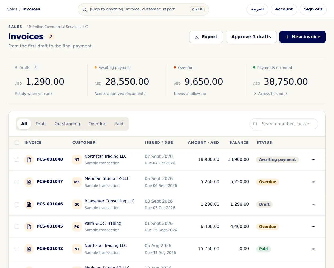Click the document icon for PCS-001045
Image resolution: width=334 pixels, height=268 pixels.
pos(29,227)
